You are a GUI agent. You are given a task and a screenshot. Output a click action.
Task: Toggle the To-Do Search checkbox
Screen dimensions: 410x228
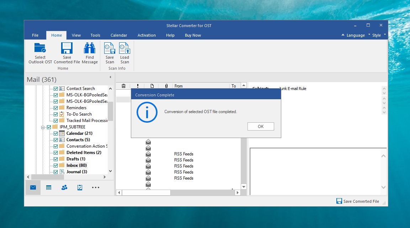56,114
